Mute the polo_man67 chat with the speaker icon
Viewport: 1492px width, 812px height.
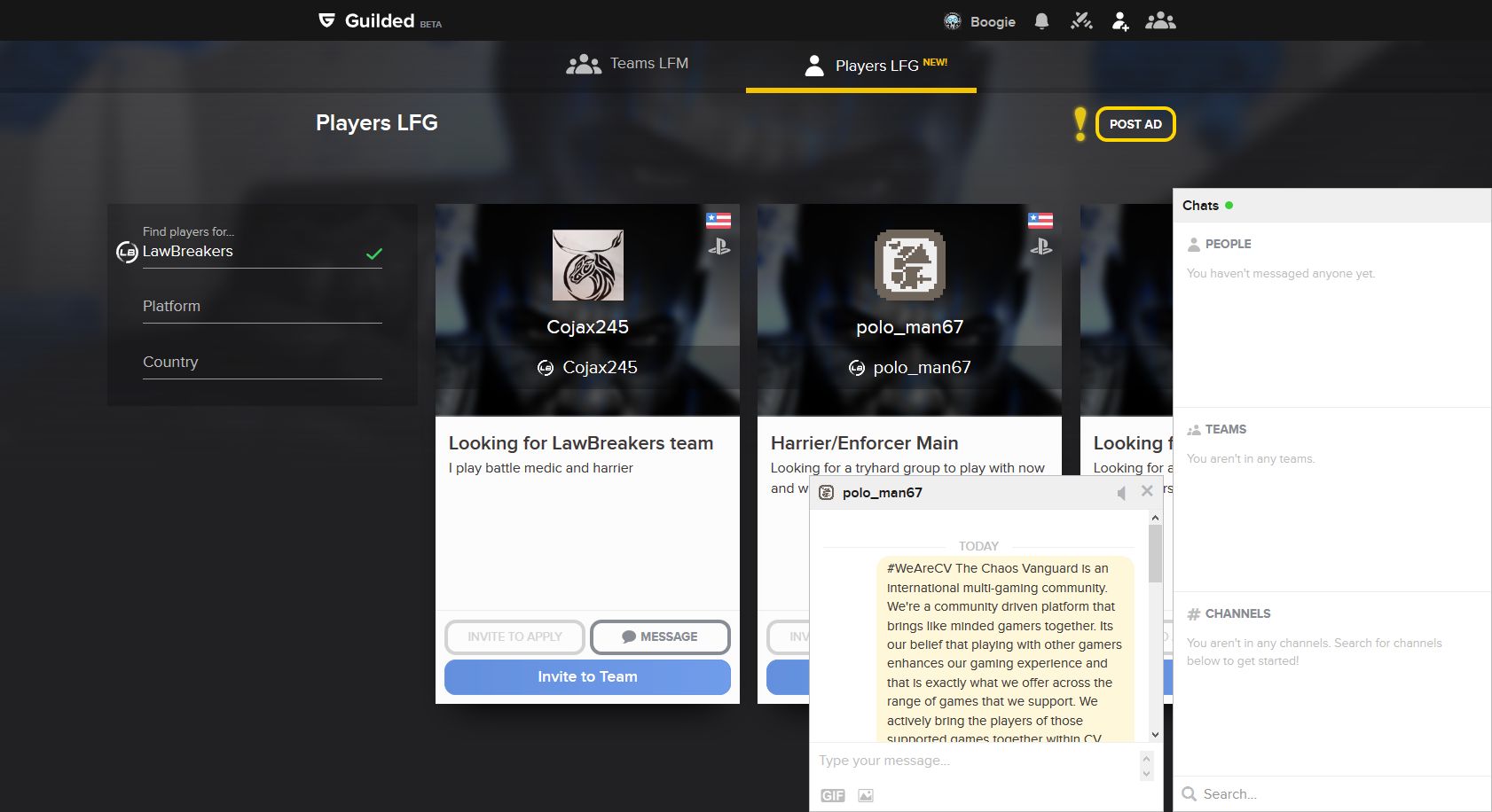tap(1121, 493)
